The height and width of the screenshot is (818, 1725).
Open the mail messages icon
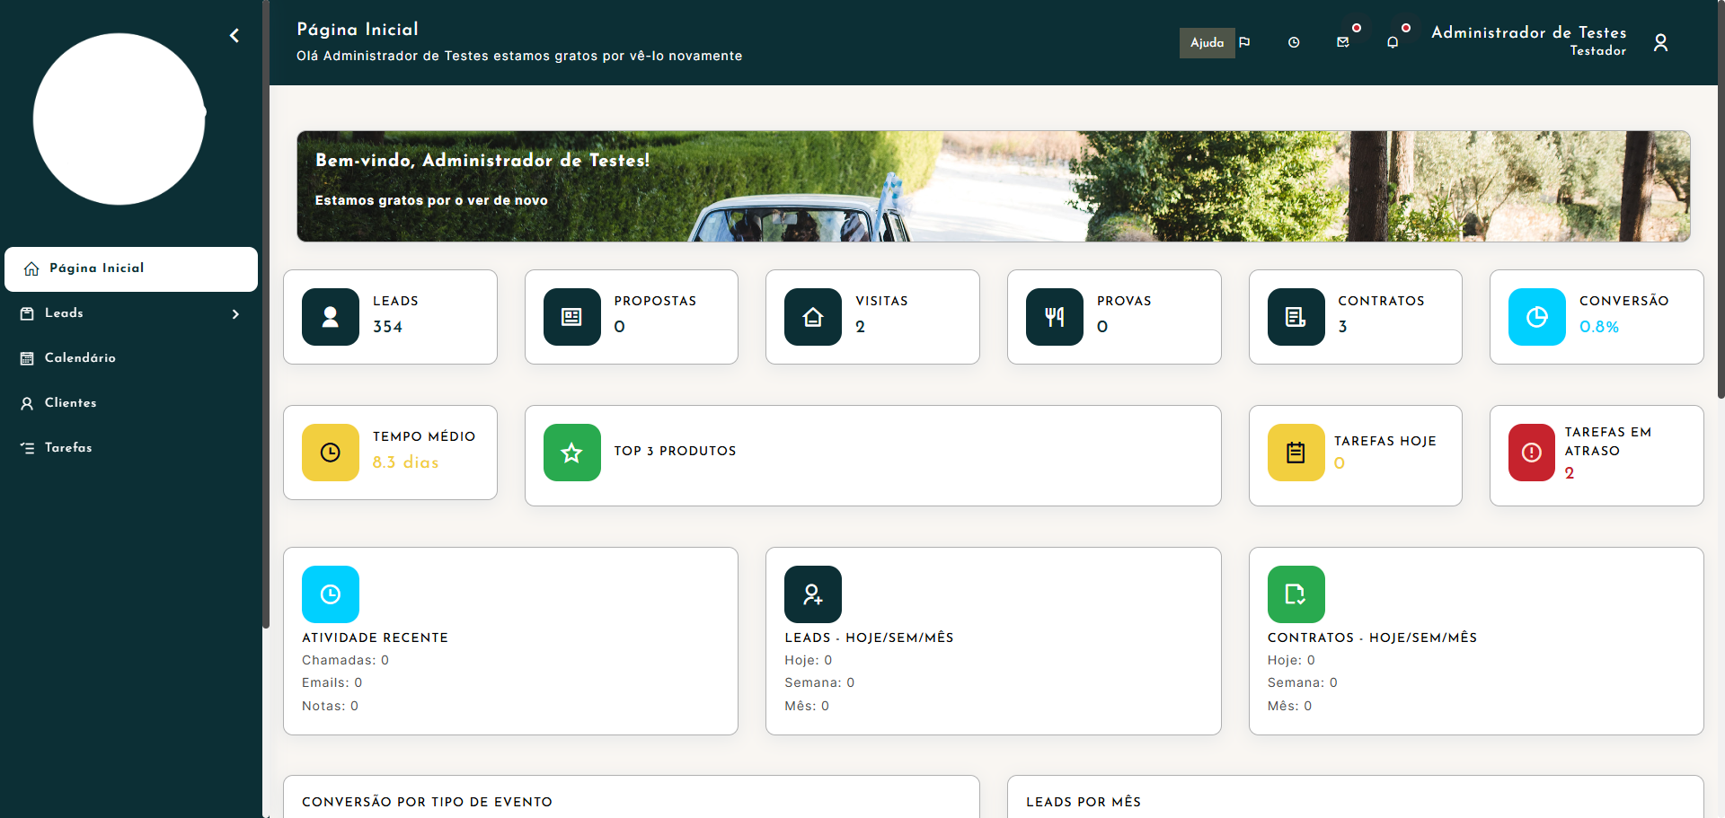(x=1343, y=43)
